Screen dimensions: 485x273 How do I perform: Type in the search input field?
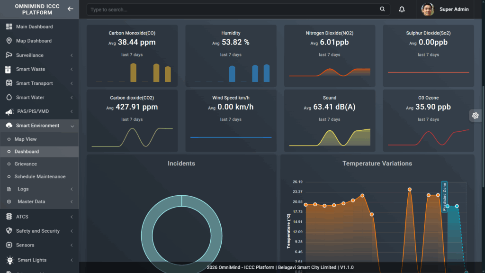click(x=232, y=9)
